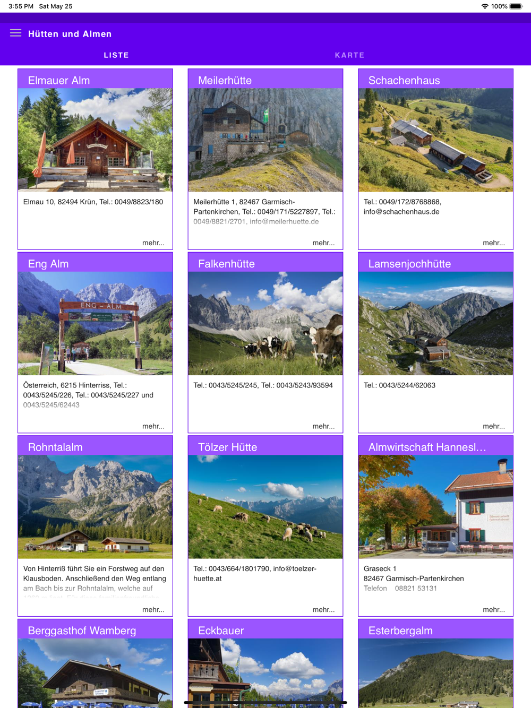Open the hamburger menu icon
Viewport: 531px width, 708px height.
[15, 33]
